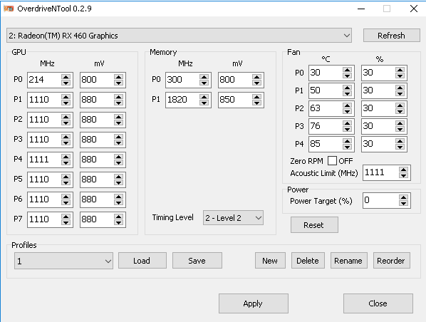Increase Fan P1 temperature with up arrow
This screenshot has width=426, height=322.
[x=347, y=88]
